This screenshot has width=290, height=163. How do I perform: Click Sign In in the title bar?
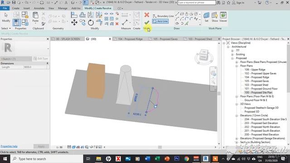point(238,3)
